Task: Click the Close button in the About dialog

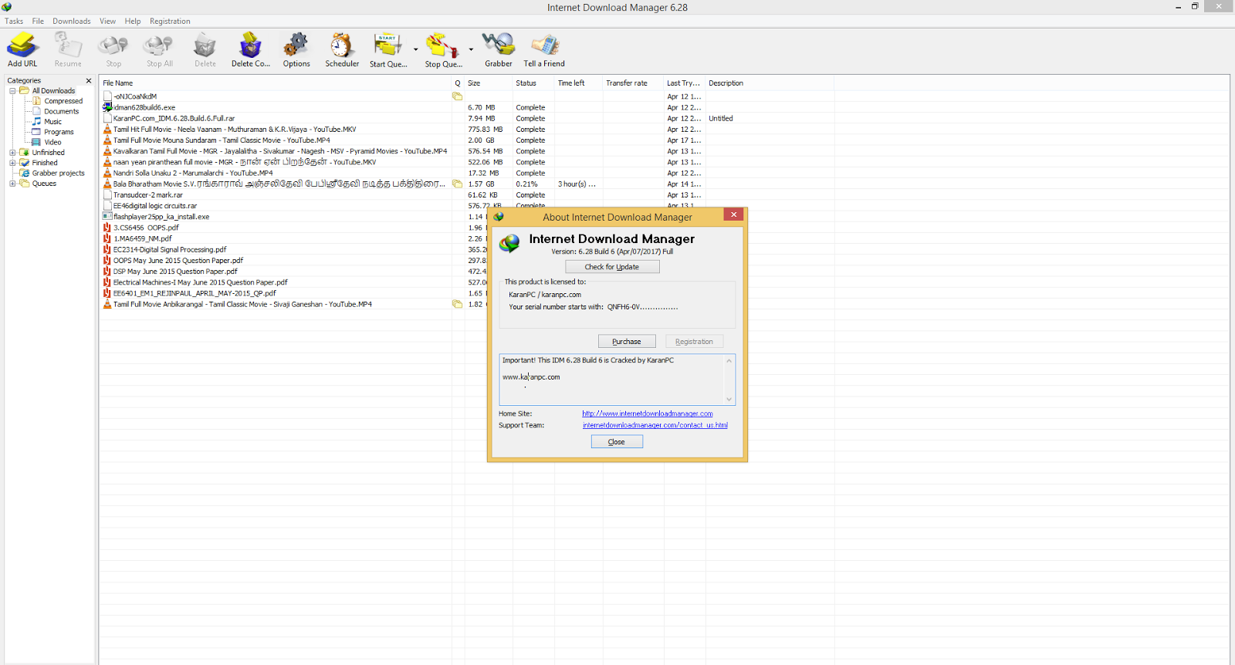Action: tap(617, 442)
